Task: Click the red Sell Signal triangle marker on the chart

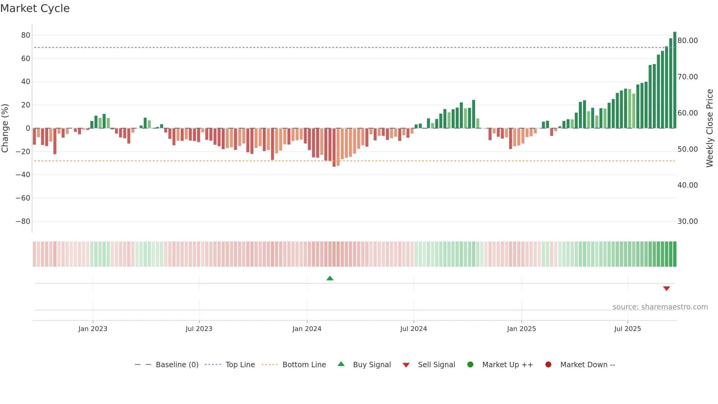Action: pos(667,288)
